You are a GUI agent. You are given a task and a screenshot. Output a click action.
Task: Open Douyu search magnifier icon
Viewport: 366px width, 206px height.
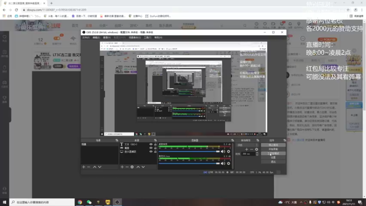(245, 26)
